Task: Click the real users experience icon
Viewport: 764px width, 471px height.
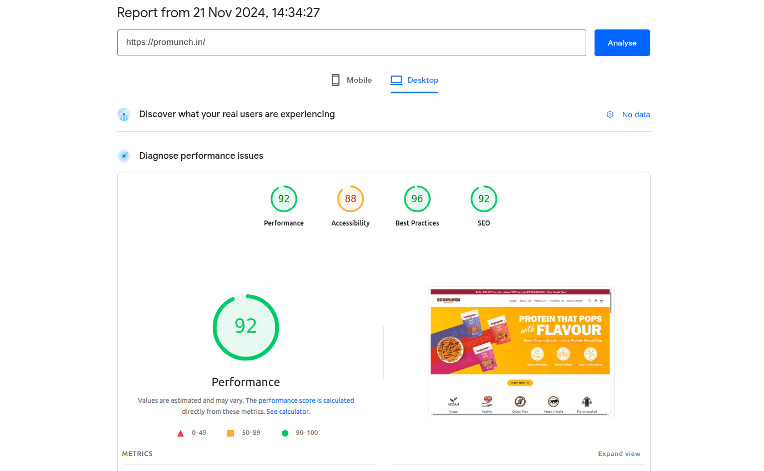Action: click(x=124, y=114)
